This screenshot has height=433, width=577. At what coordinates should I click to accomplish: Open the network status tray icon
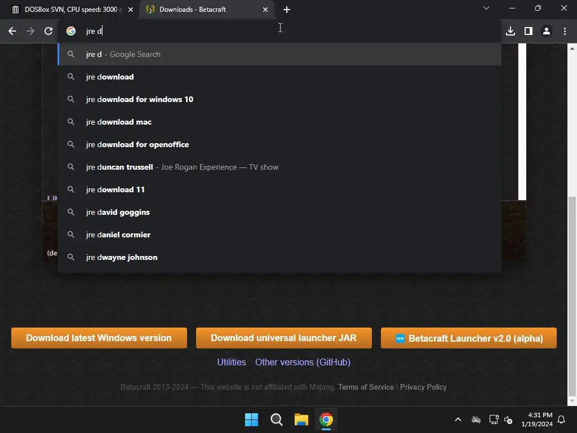click(x=494, y=419)
